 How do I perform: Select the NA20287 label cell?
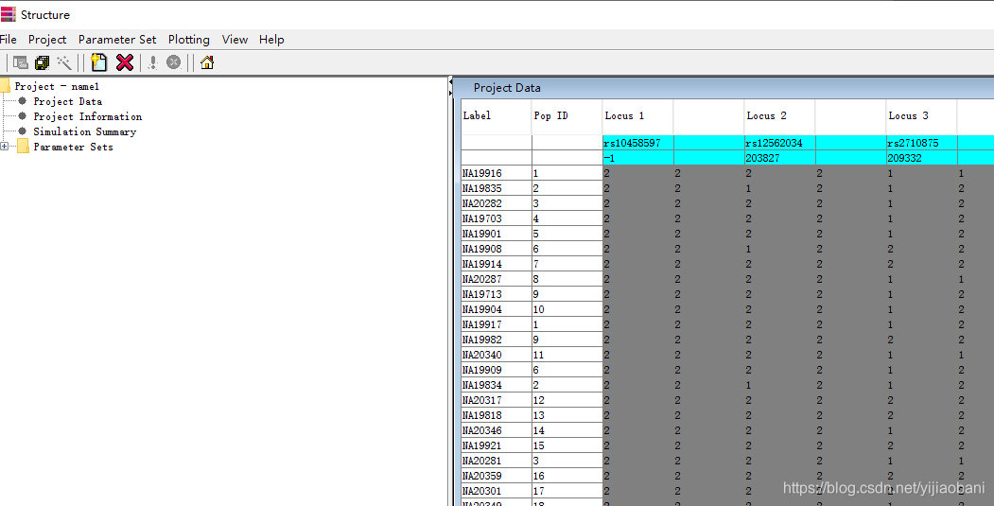(497, 279)
